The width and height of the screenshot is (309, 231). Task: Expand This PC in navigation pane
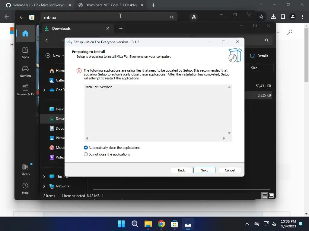coord(44,177)
